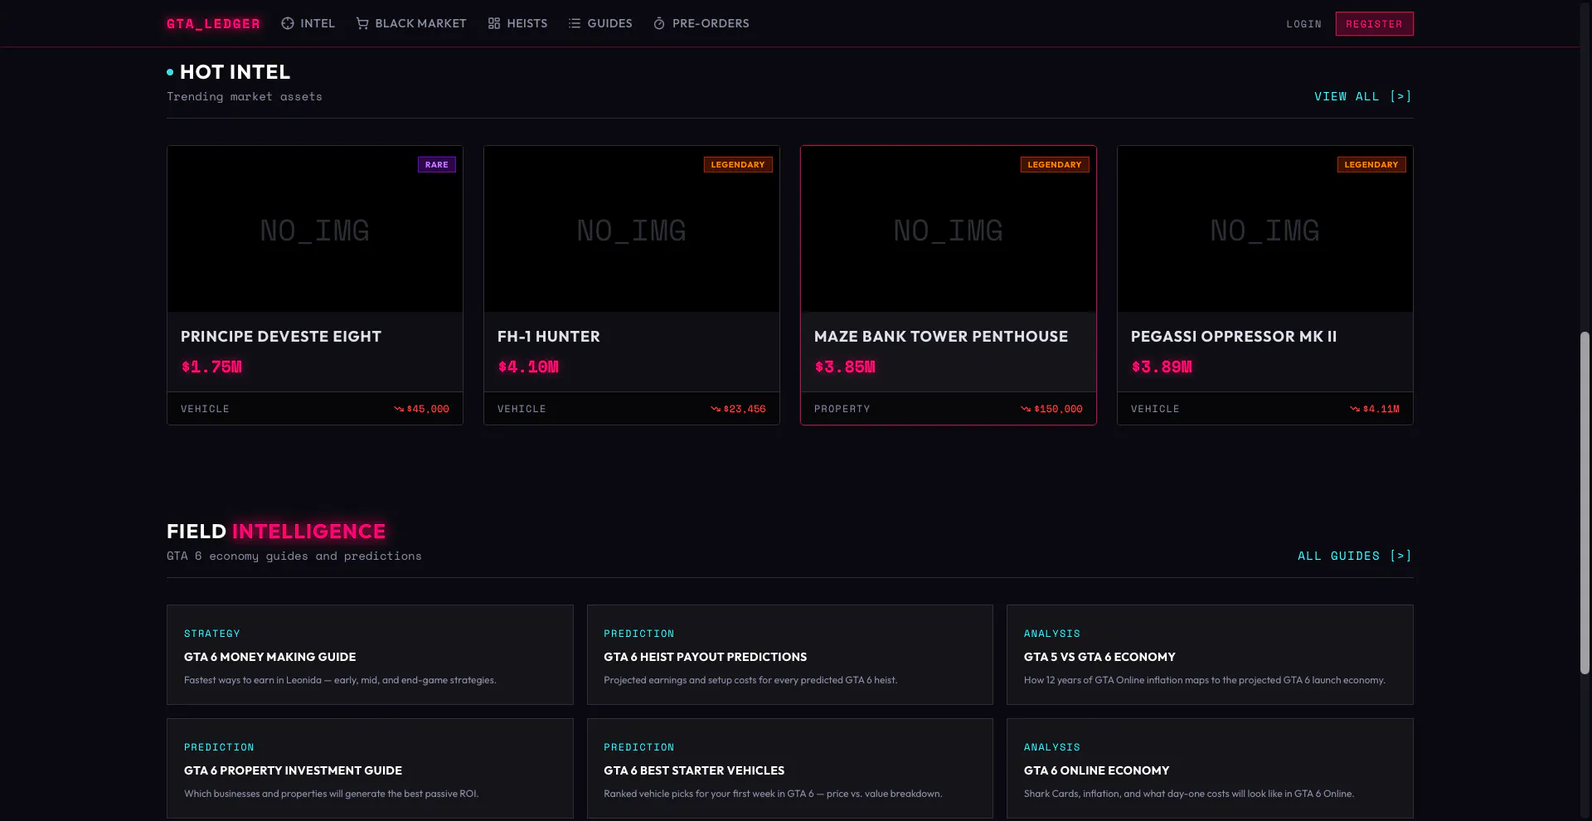Open GTA 6 Money Making Guide
The image size is (1592, 821).
pos(370,654)
